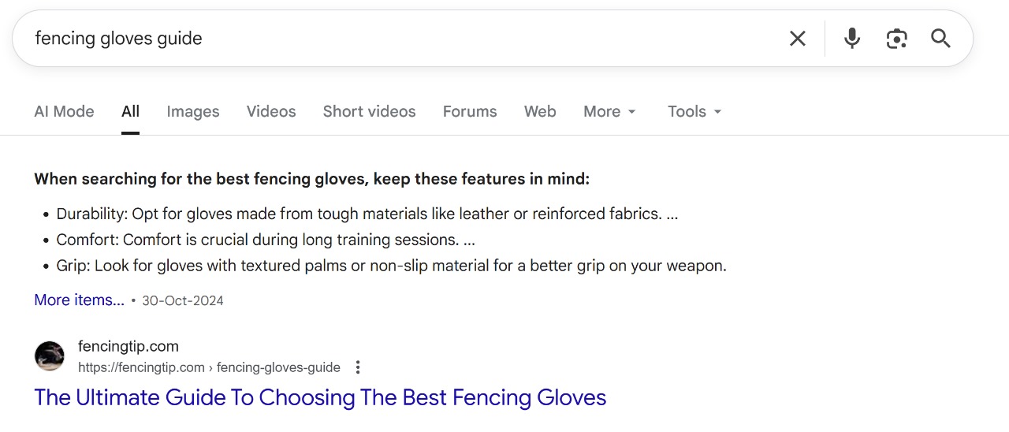Expand the More search filters dropdown
This screenshot has width=1009, height=432.
coord(609,112)
